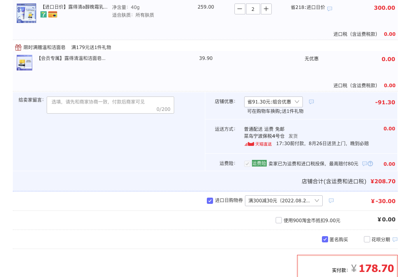This screenshot has width=409, height=277.
Task: Click 普通配送 运费 免邮 shipping text
Action: (x=264, y=129)
